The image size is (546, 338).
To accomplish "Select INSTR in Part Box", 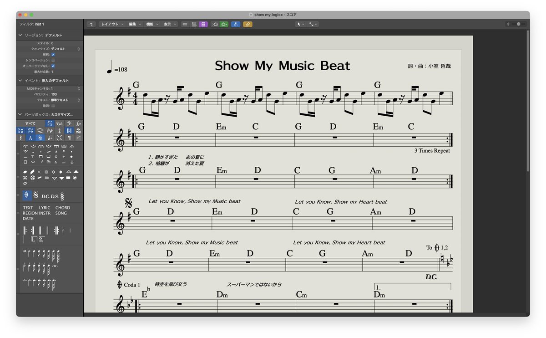I will 45,213.
